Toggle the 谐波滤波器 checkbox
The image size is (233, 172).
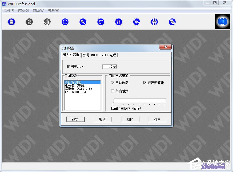(x=144, y=83)
